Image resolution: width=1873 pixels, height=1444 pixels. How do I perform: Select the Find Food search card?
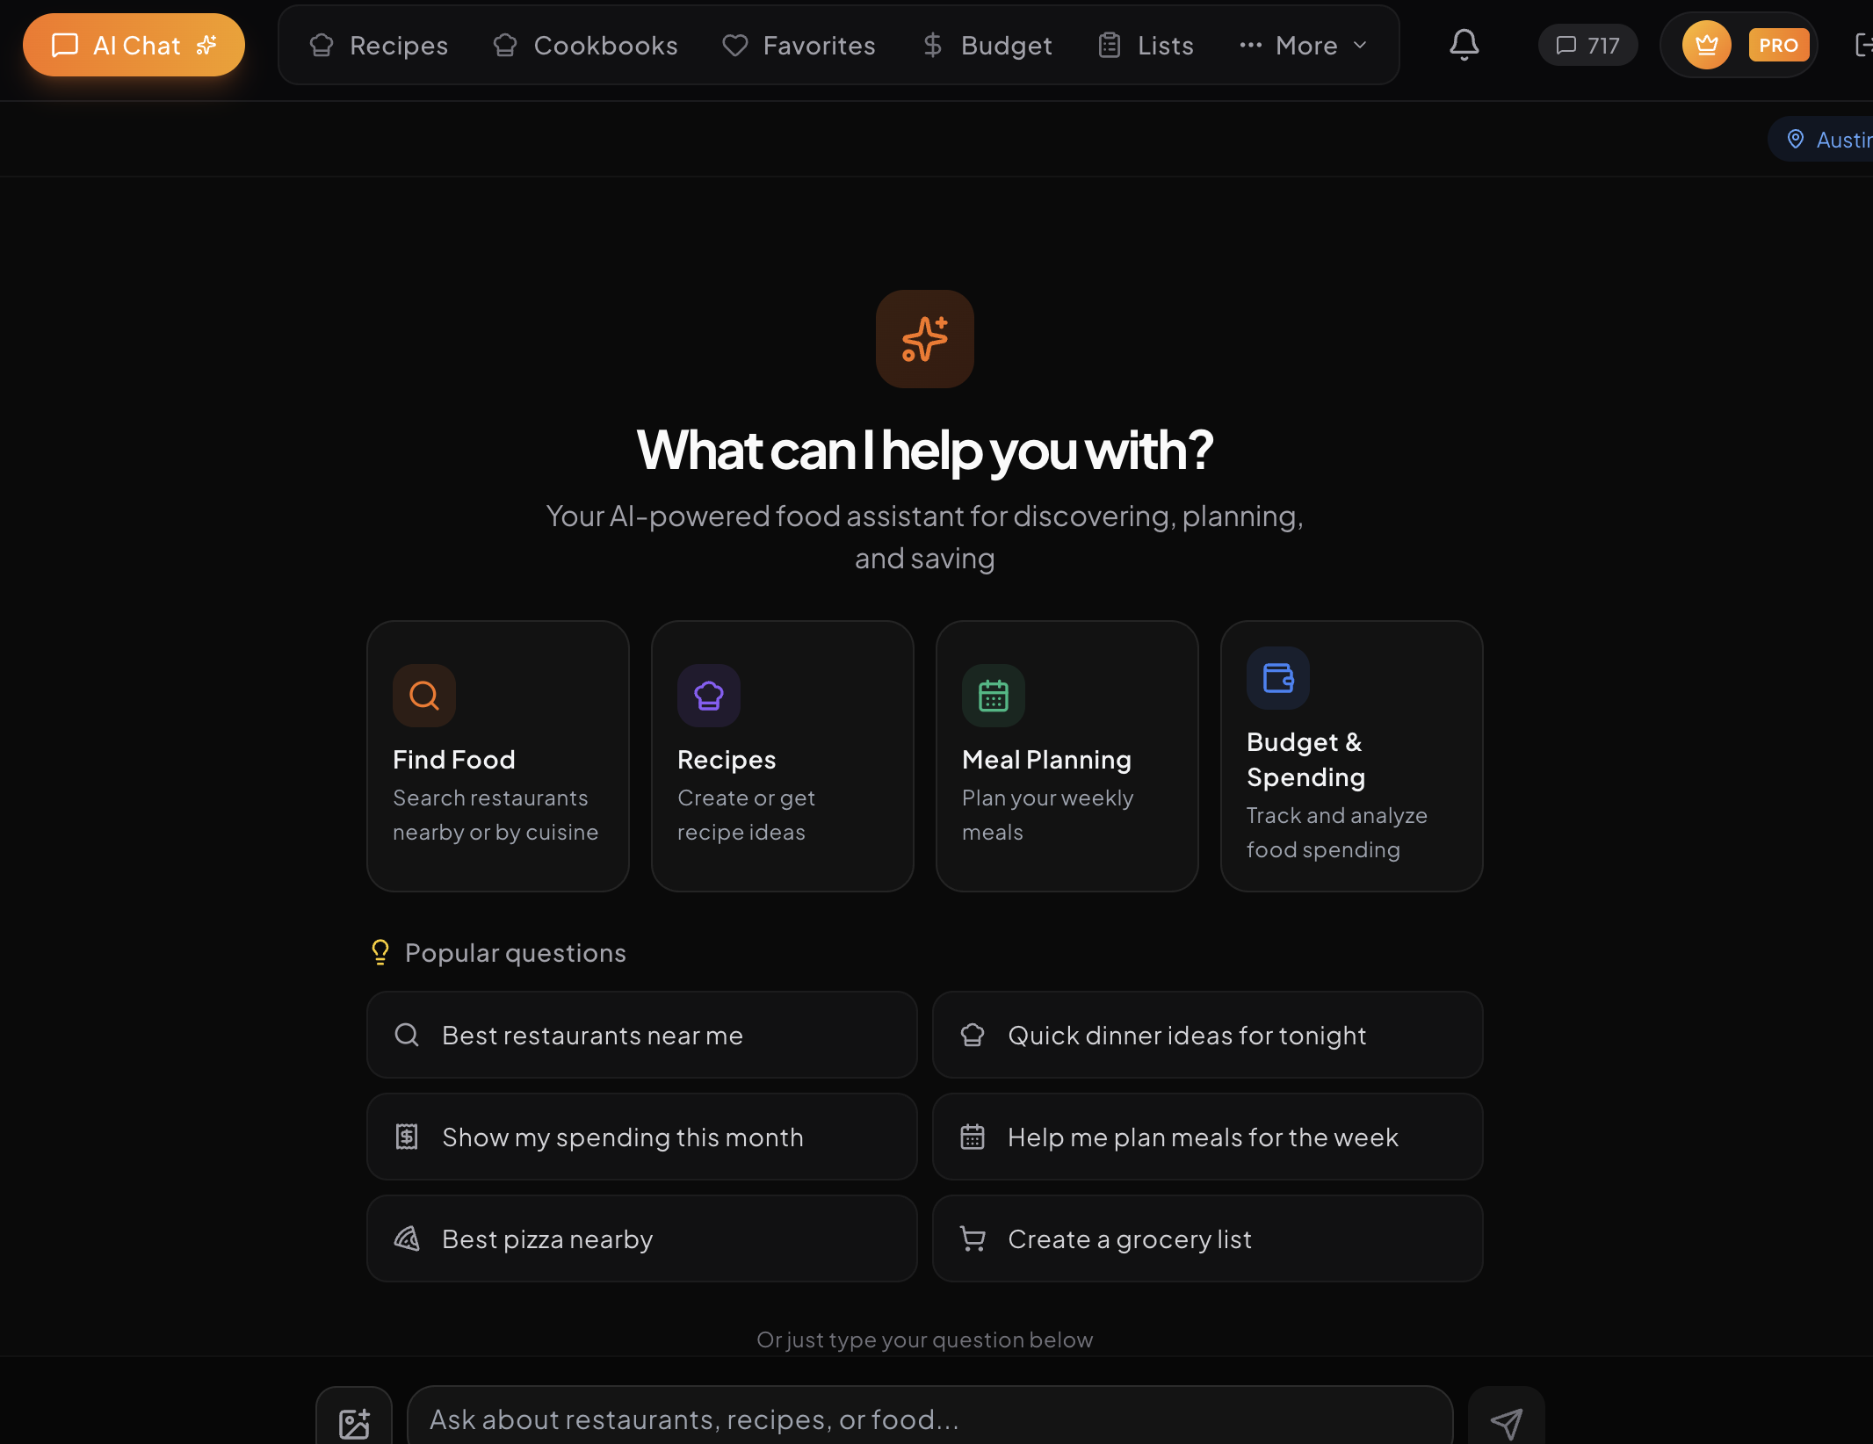(x=497, y=755)
